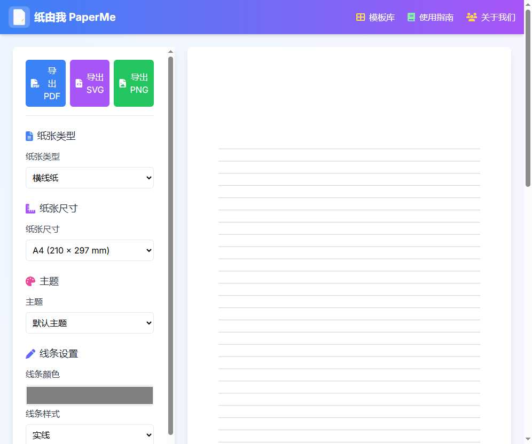This screenshot has width=532, height=444.
Task: Select the 关于我们 menu item
Action: [490, 17]
